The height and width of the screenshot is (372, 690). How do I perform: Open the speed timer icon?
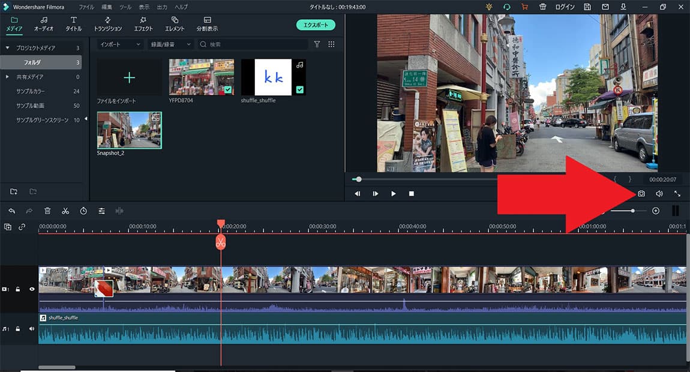pos(83,211)
